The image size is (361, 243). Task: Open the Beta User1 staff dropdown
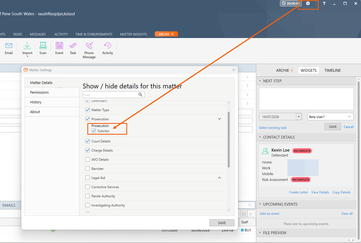click(331, 117)
